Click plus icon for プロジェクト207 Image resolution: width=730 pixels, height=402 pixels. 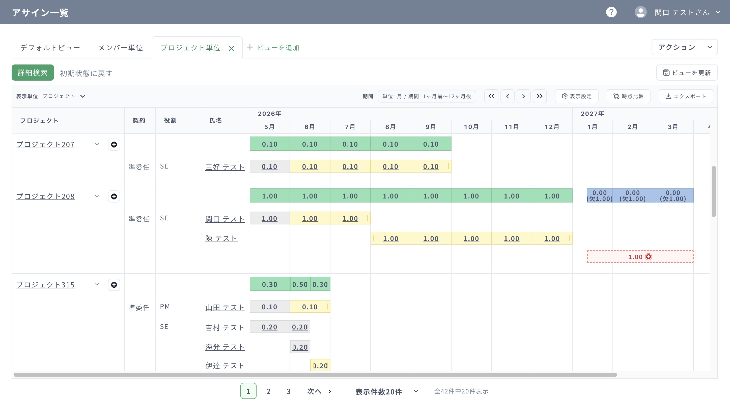[x=114, y=145]
